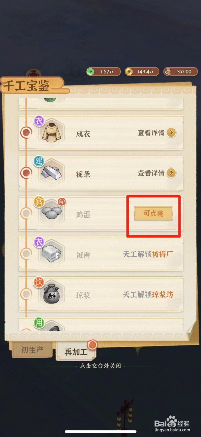This screenshot has height=437, width=201.
Task: Tap the 天工解锁琼浆坊 unlock link
Action: coord(148,294)
